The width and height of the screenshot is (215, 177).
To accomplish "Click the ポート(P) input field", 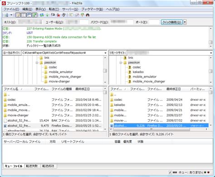I will click(154, 22).
